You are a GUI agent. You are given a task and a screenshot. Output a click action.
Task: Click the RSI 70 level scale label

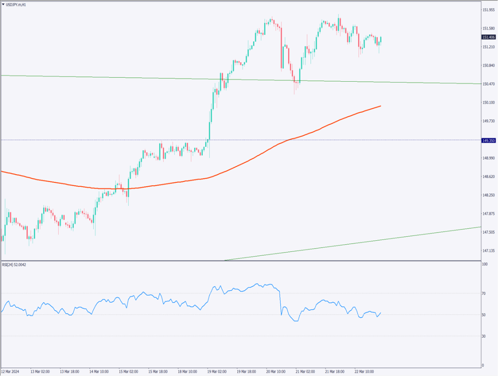coord(484,293)
